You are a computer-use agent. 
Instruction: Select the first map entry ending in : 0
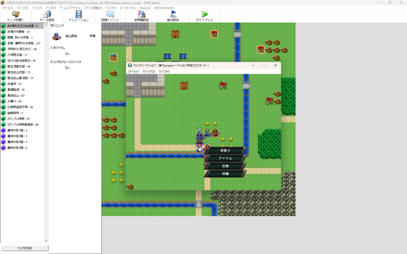22,26
